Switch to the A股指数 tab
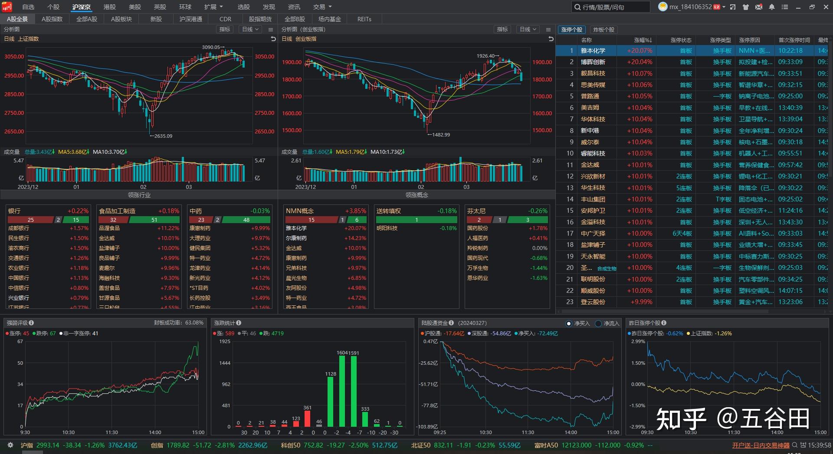833x454 pixels. click(52, 19)
